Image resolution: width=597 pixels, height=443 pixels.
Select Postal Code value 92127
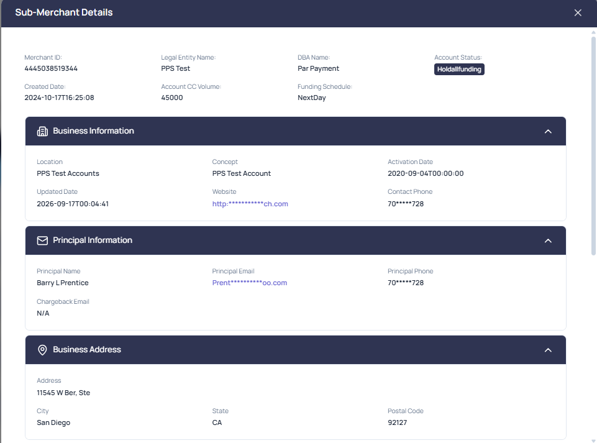397,423
